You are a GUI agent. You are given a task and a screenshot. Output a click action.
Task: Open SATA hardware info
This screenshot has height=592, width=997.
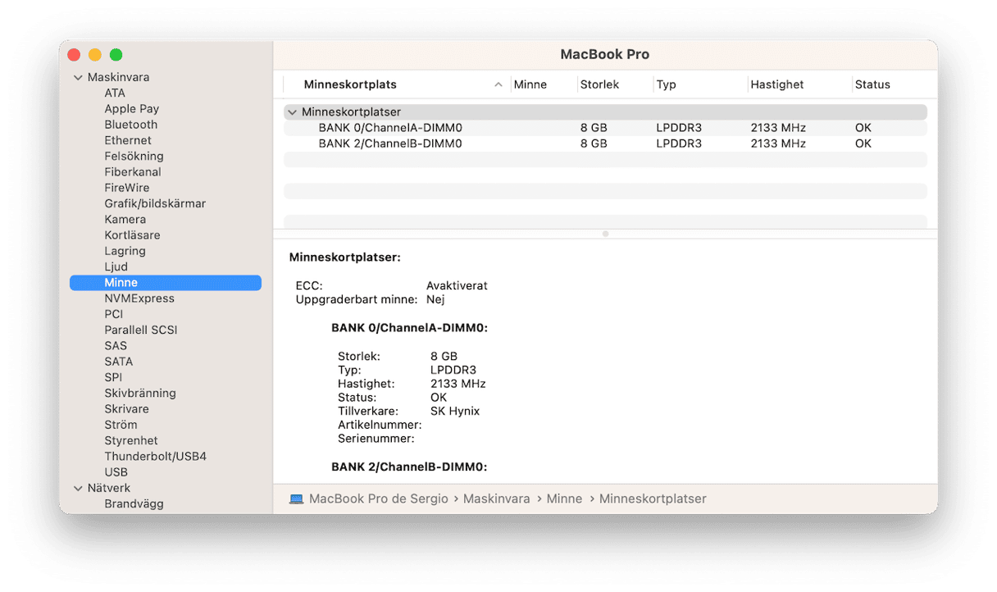point(118,362)
